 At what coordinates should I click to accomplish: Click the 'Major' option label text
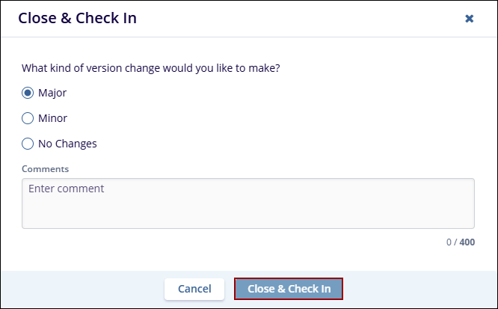[53, 93]
